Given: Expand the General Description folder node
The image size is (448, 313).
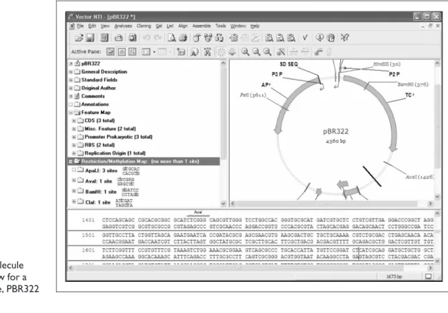Looking at the screenshot, I should point(70,72).
